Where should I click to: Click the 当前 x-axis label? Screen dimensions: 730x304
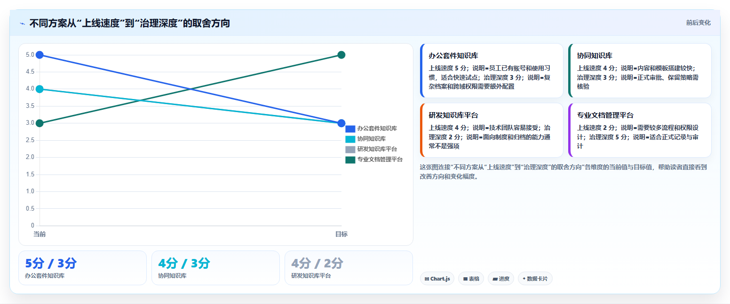[40, 234]
